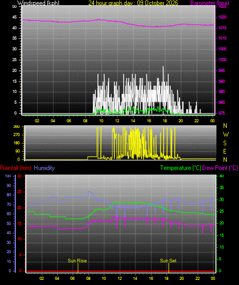This screenshot has height=285, width=239.
Task: Click hour 20 under the humidity graph
Action: [182, 278]
